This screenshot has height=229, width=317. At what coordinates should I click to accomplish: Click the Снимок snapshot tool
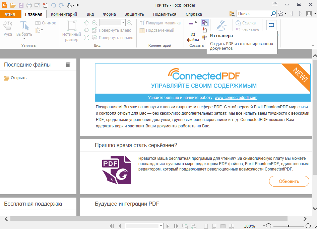46,23
